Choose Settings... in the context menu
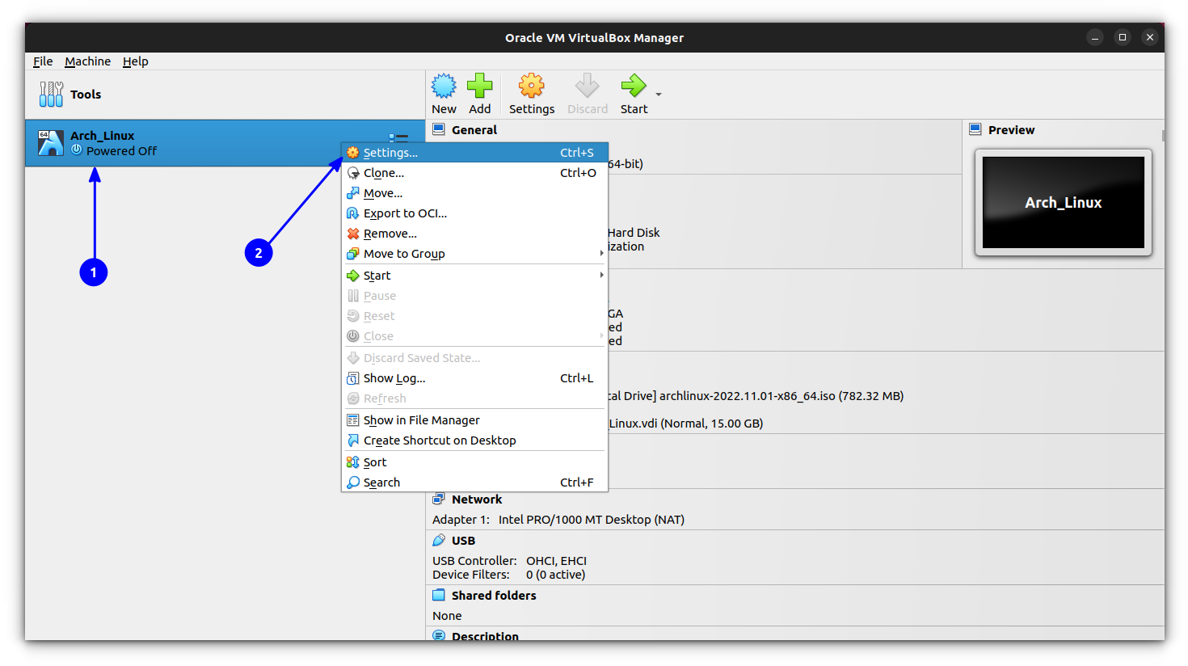 point(474,153)
